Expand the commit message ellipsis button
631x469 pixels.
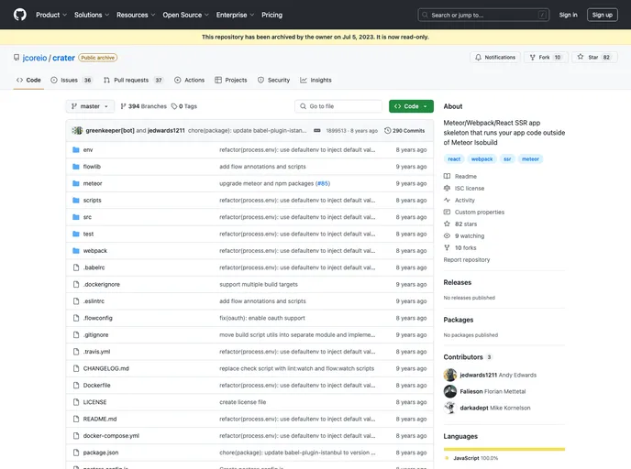[x=317, y=131]
